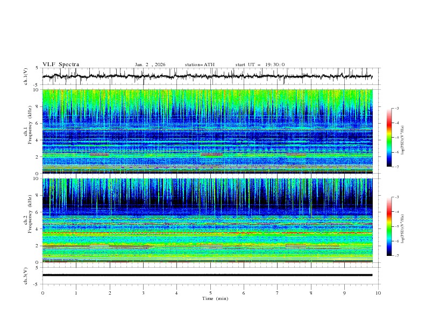The image size is (426, 329).
Task: Click the "-4" label on ch.2 color bar
Action: (x=396, y=212)
